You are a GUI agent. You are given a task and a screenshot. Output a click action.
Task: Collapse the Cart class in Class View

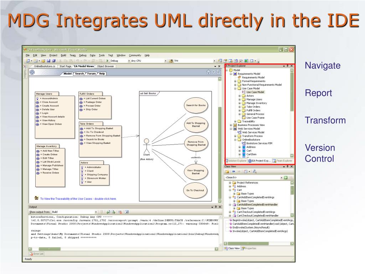230,190
